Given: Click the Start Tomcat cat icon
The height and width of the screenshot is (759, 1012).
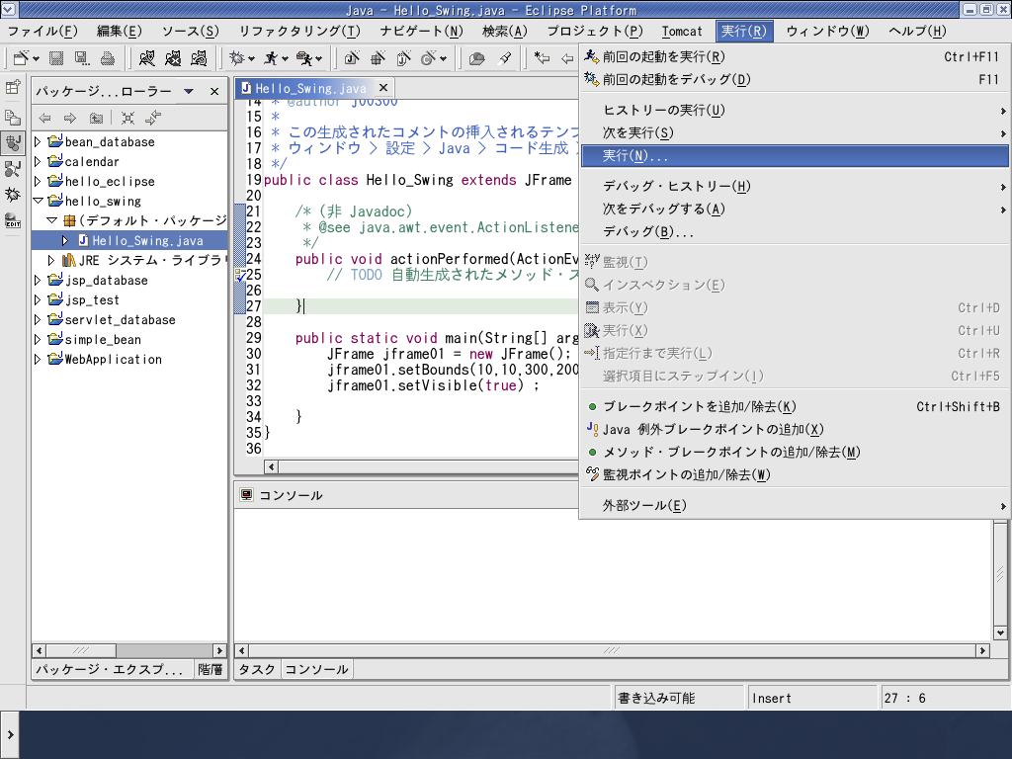Looking at the screenshot, I should [147, 58].
